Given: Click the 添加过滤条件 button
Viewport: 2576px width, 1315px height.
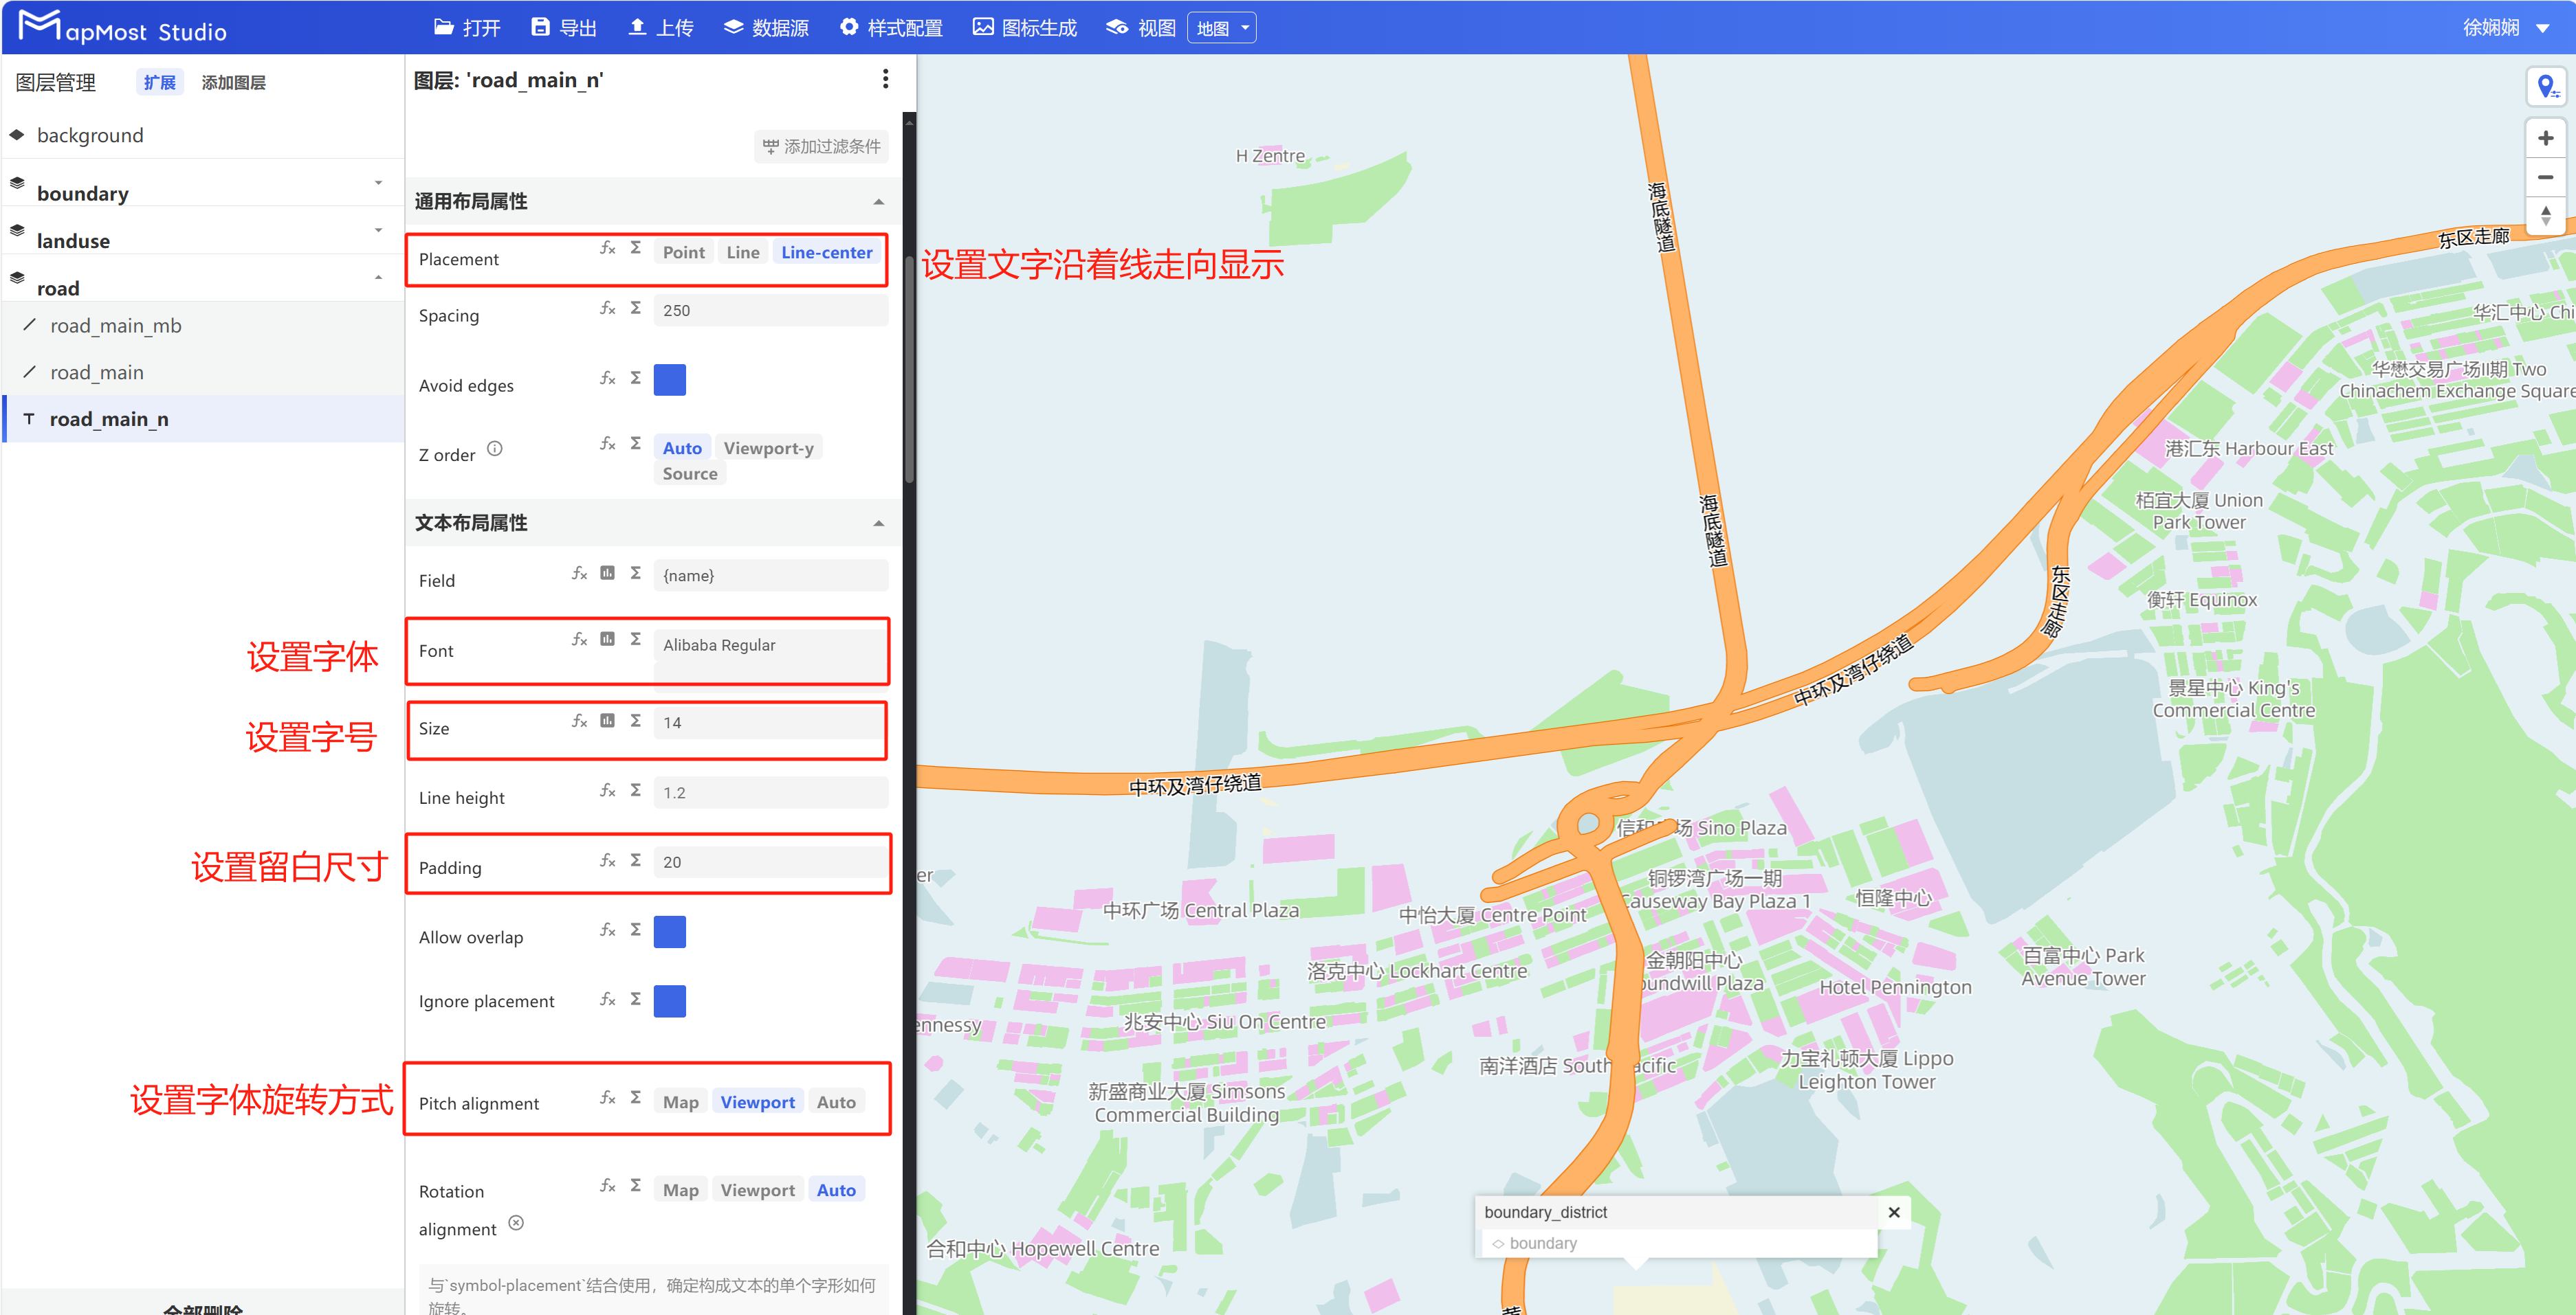Looking at the screenshot, I should point(821,147).
